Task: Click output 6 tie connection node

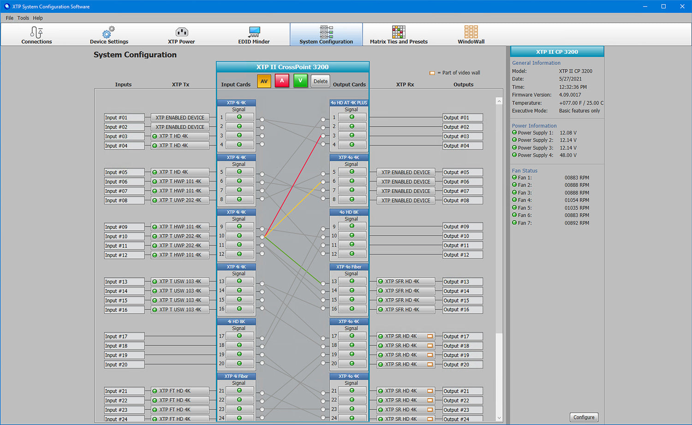Action: coord(323,182)
